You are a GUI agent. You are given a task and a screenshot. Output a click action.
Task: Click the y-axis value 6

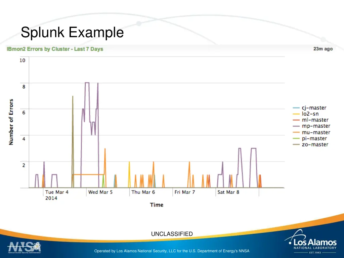24,113
